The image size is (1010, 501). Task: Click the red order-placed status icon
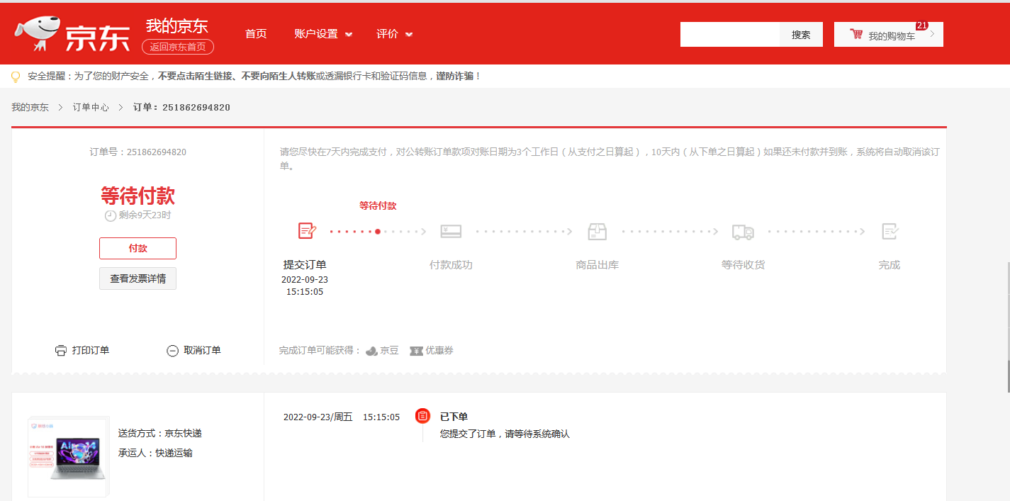pos(422,416)
